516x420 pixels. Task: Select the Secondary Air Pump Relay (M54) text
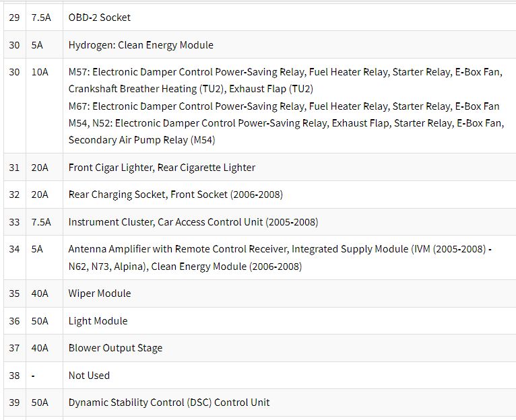point(142,140)
